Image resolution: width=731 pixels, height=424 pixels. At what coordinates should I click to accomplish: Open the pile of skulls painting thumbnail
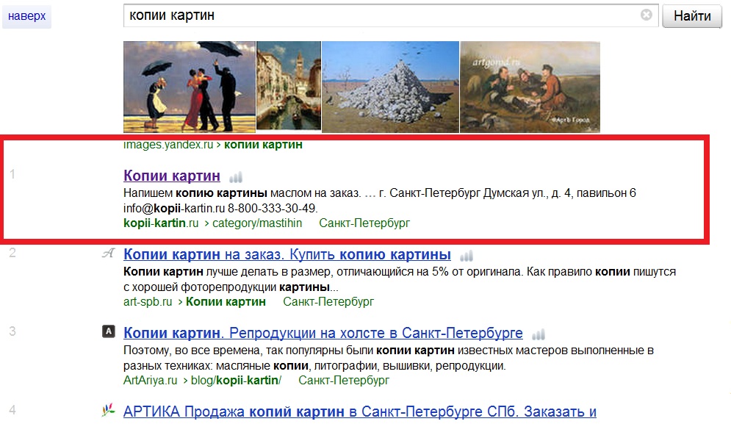[390, 87]
